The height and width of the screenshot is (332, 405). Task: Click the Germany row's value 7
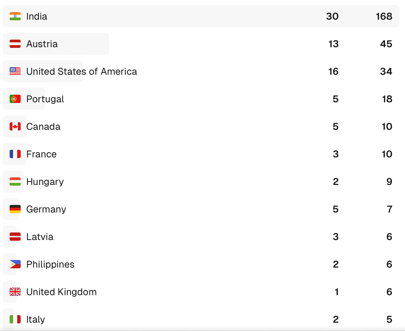[x=390, y=209]
